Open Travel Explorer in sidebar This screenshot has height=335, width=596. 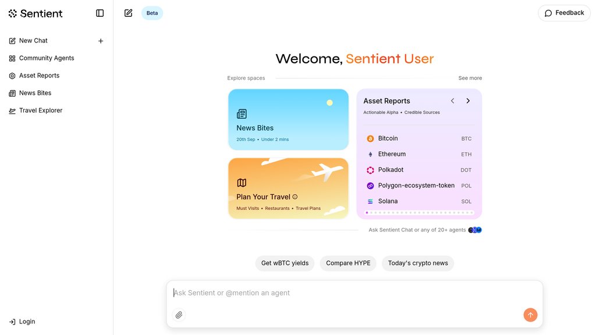40,111
